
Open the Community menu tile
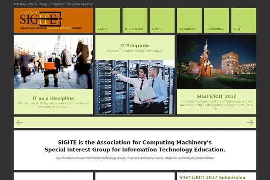216,20
